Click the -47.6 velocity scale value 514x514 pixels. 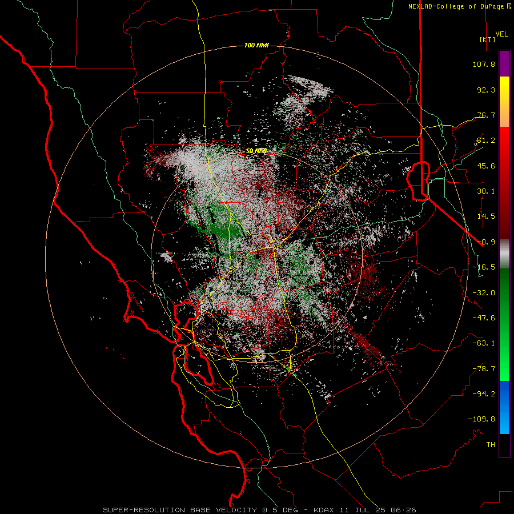coord(484,318)
